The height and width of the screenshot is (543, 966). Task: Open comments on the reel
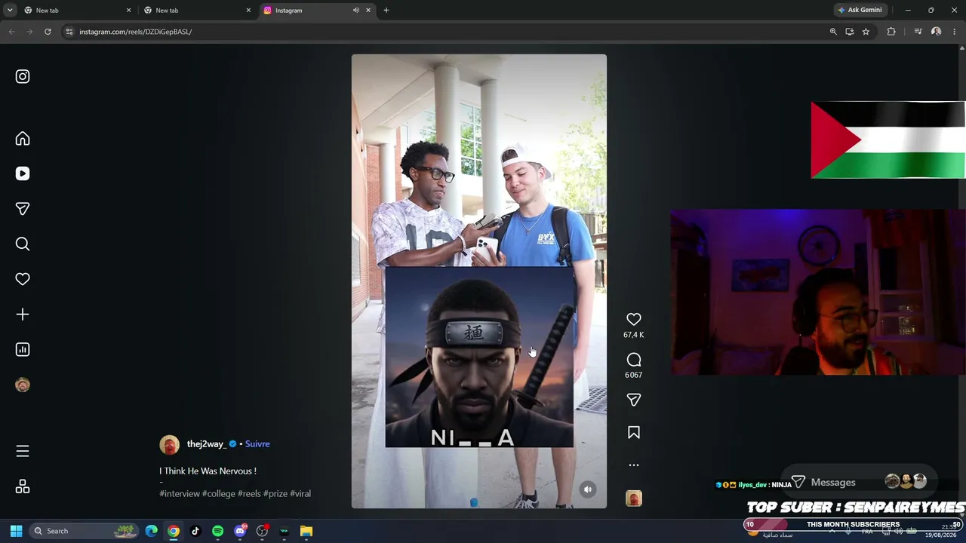click(x=634, y=360)
